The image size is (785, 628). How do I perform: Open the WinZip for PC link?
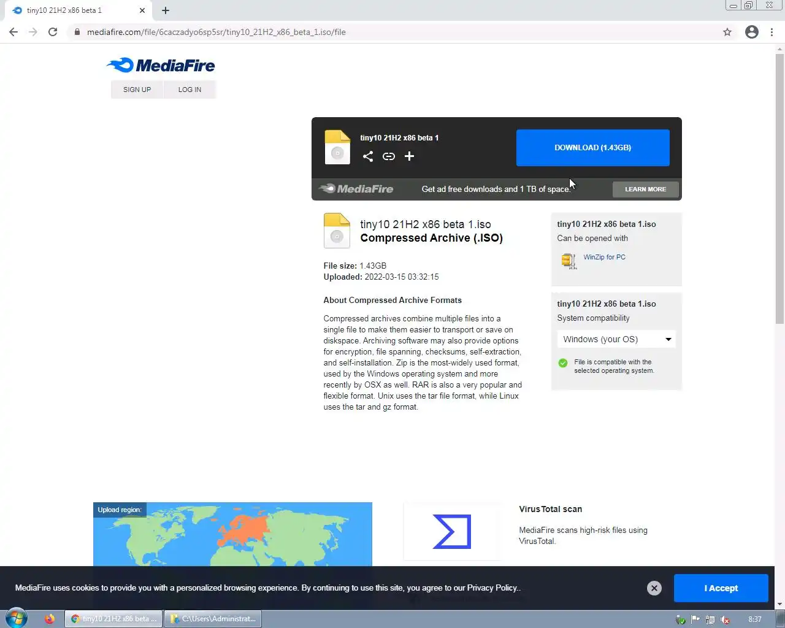point(604,257)
